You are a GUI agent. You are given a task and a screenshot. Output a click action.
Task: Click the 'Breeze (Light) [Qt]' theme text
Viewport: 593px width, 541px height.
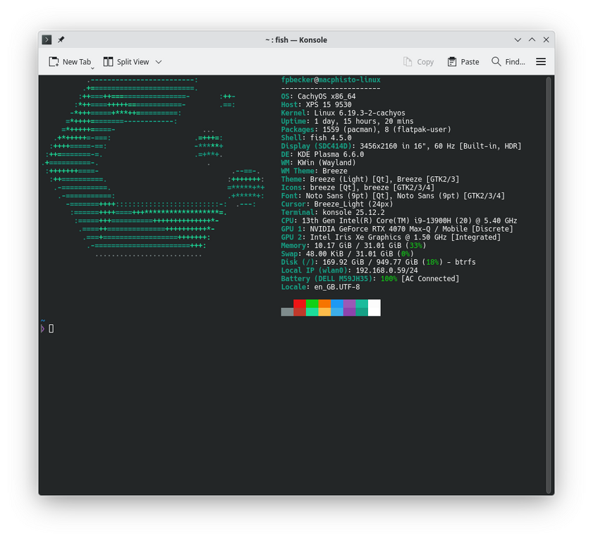click(350, 180)
